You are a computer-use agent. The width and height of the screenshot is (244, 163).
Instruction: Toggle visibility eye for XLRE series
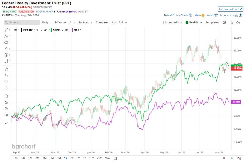67,30
